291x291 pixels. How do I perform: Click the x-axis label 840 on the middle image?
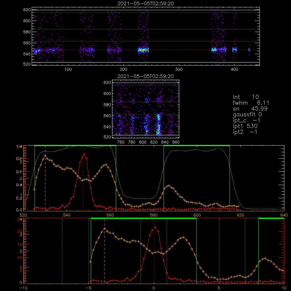(x=165, y=142)
